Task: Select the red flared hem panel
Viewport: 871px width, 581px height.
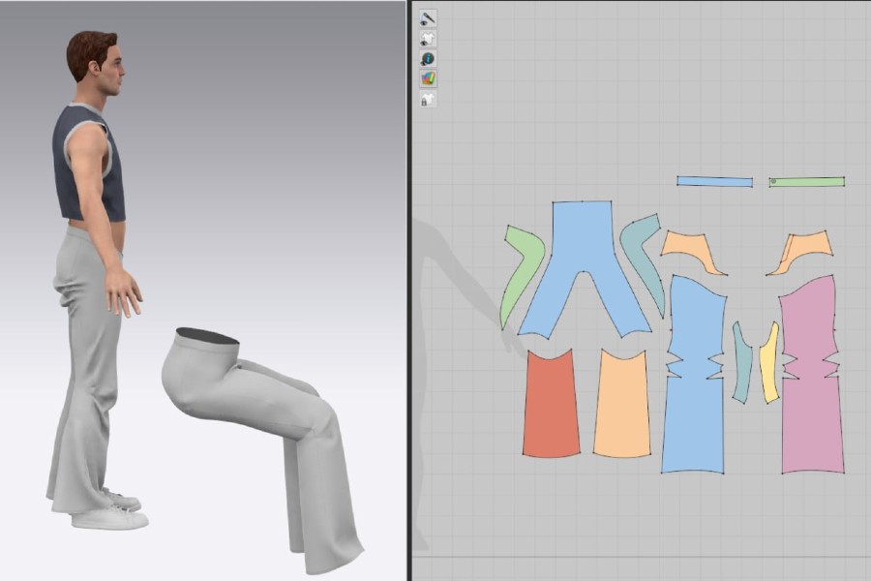Action: pyautogui.click(x=552, y=405)
